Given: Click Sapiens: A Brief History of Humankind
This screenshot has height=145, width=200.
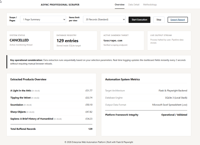Looking at the screenshot, I should click(32, 119).
